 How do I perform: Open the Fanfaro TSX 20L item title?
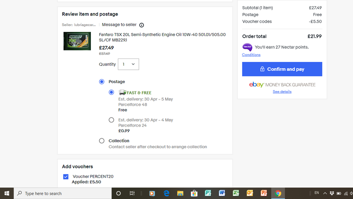(x=162, y=37)
